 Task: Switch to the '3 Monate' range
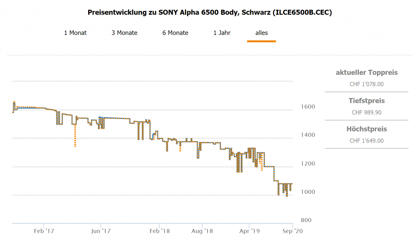(x=124, y=33)
